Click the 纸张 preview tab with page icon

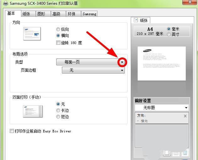pyautogui.click(x=140, y=20)
